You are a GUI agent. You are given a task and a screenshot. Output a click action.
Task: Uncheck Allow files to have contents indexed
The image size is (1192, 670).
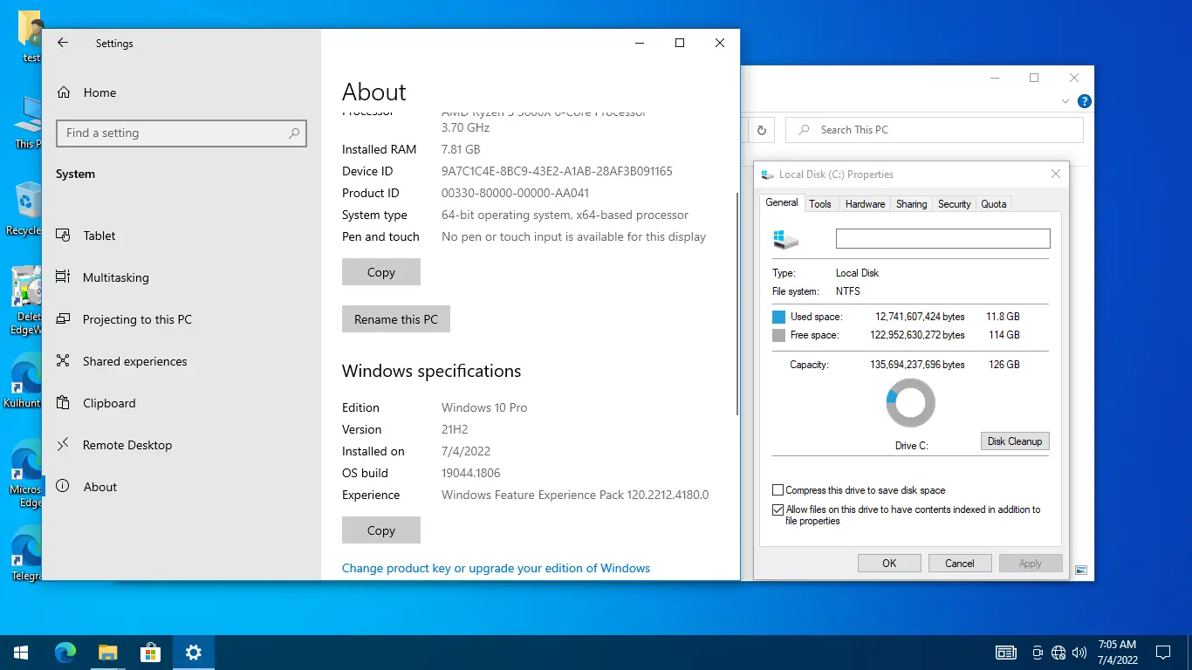(777, 509)
